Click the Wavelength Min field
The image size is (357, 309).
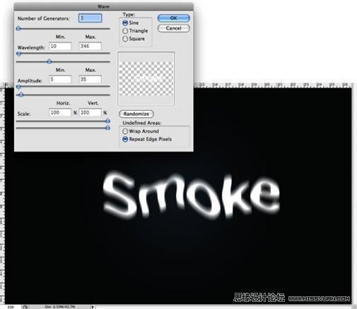click(60, 46)
